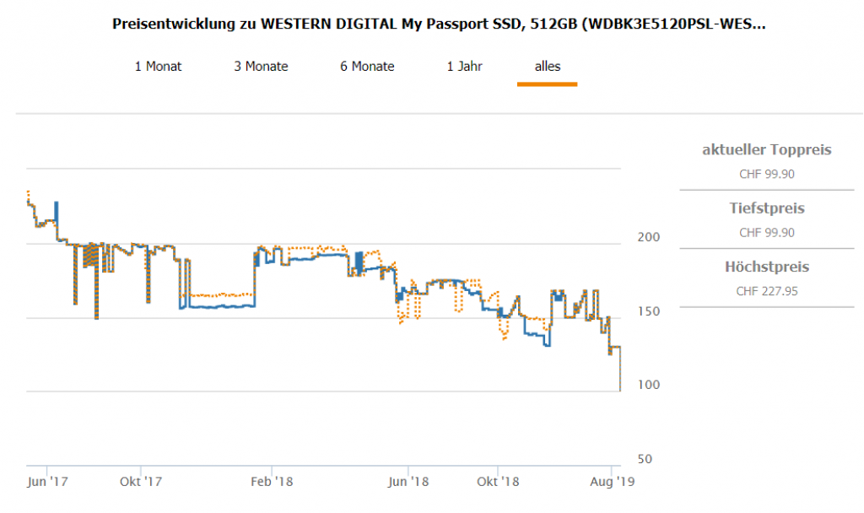
Task: Switch to the 1 Monat tab
Action: tap(158, 66)
